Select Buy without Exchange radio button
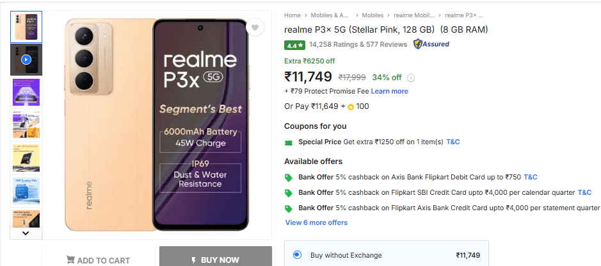Image resolution: width=601 pixels, height=266 pixels. tap(297, 254)
